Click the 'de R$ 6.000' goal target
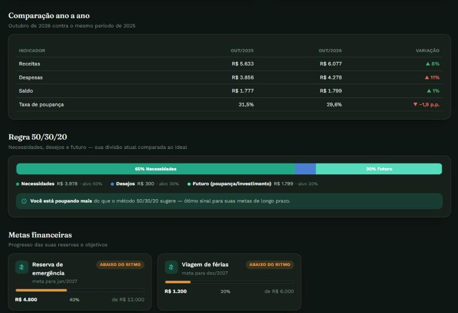 [279, 291]
